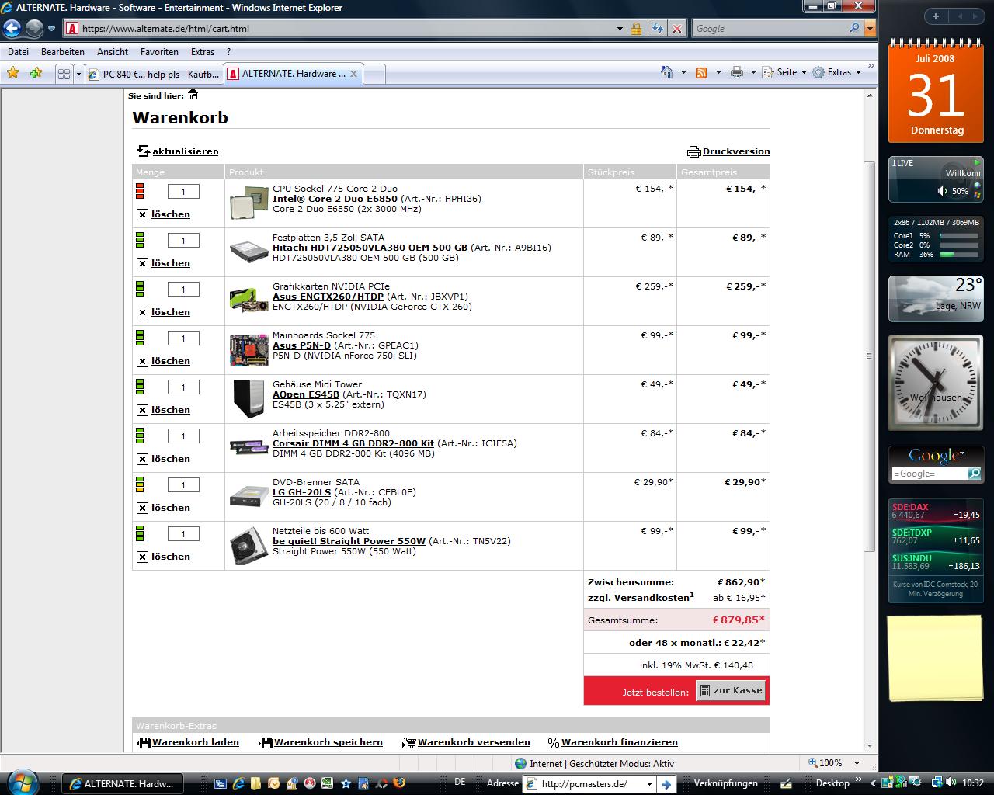The image size is (994, 795).
Task: Click the delete checkbox for the Asus ENGTX260 row
Action: click(x=142, y=313)
